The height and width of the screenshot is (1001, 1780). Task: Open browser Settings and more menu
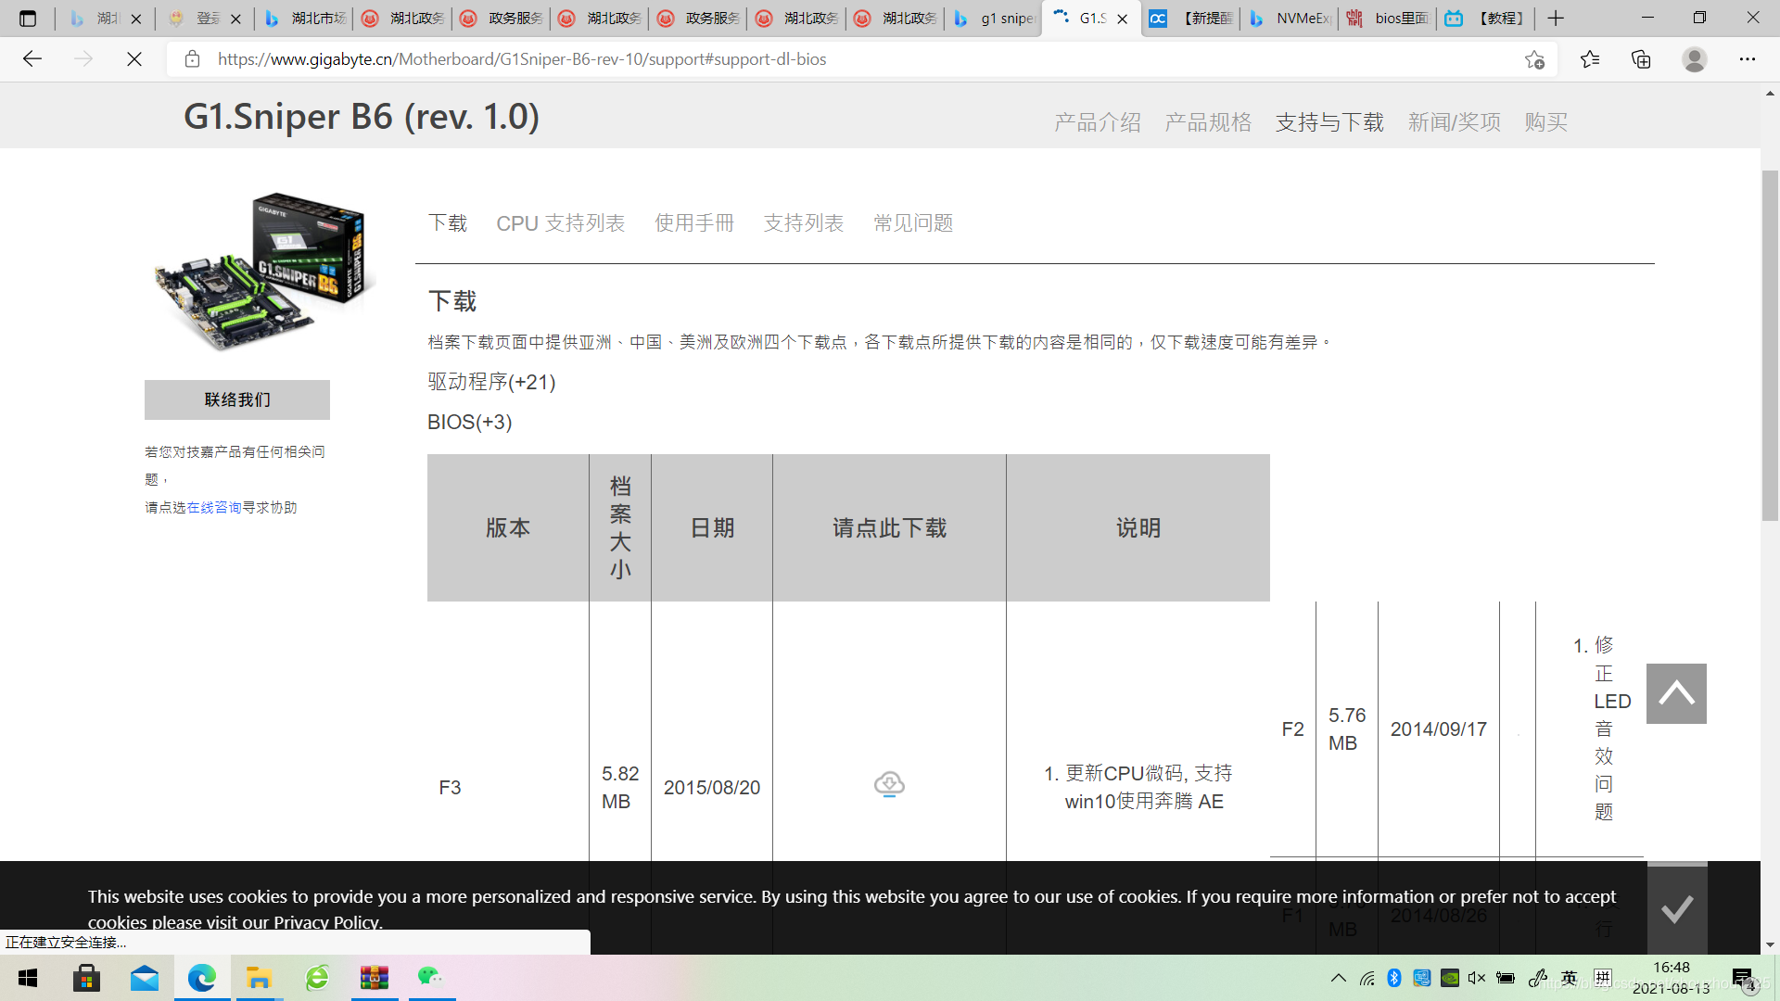(1747, 59)
